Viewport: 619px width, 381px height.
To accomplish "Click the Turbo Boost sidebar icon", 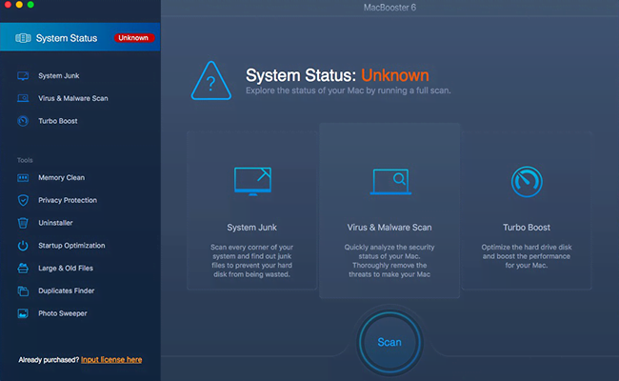I will 23,121.
